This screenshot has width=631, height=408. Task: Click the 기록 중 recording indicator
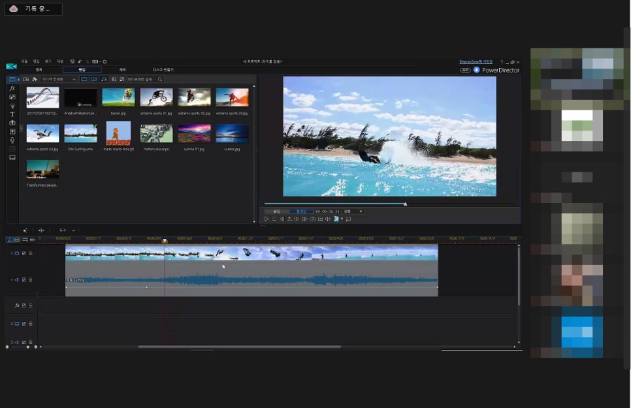(x=33, y=9)
